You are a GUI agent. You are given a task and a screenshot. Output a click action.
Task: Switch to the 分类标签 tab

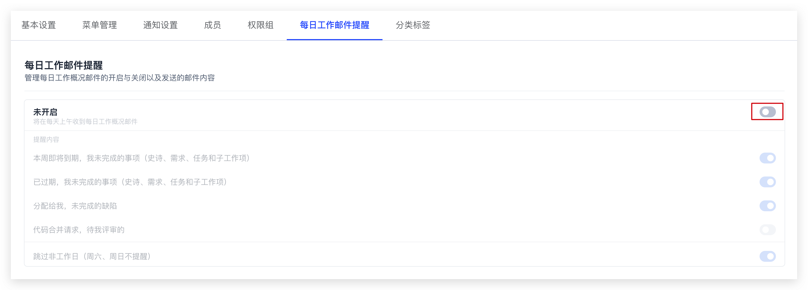413,25
